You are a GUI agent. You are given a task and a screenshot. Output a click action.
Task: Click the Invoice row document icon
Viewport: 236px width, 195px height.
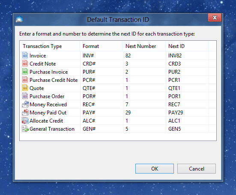(25, 55)
